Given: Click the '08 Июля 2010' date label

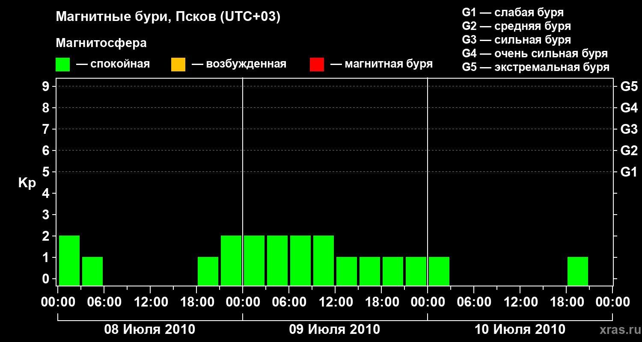Looking at the screenshot, I should click(150, 330).
